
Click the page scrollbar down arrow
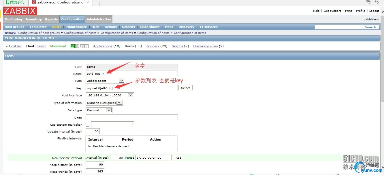coord(382,167)
